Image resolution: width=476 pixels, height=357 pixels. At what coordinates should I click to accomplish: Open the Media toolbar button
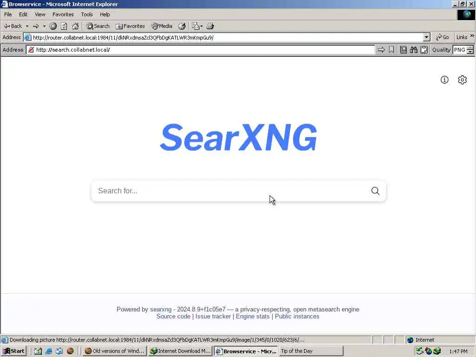pyautogui.click(x=162, y=26)
